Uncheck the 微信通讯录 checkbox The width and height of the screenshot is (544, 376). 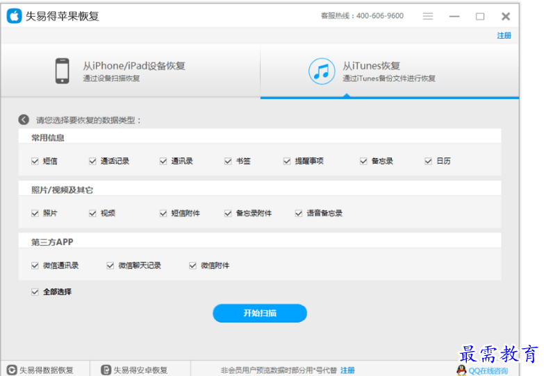(35, 266)
